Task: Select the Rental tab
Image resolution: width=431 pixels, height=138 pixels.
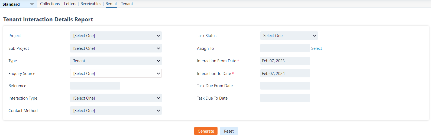Action: [111, 4]
